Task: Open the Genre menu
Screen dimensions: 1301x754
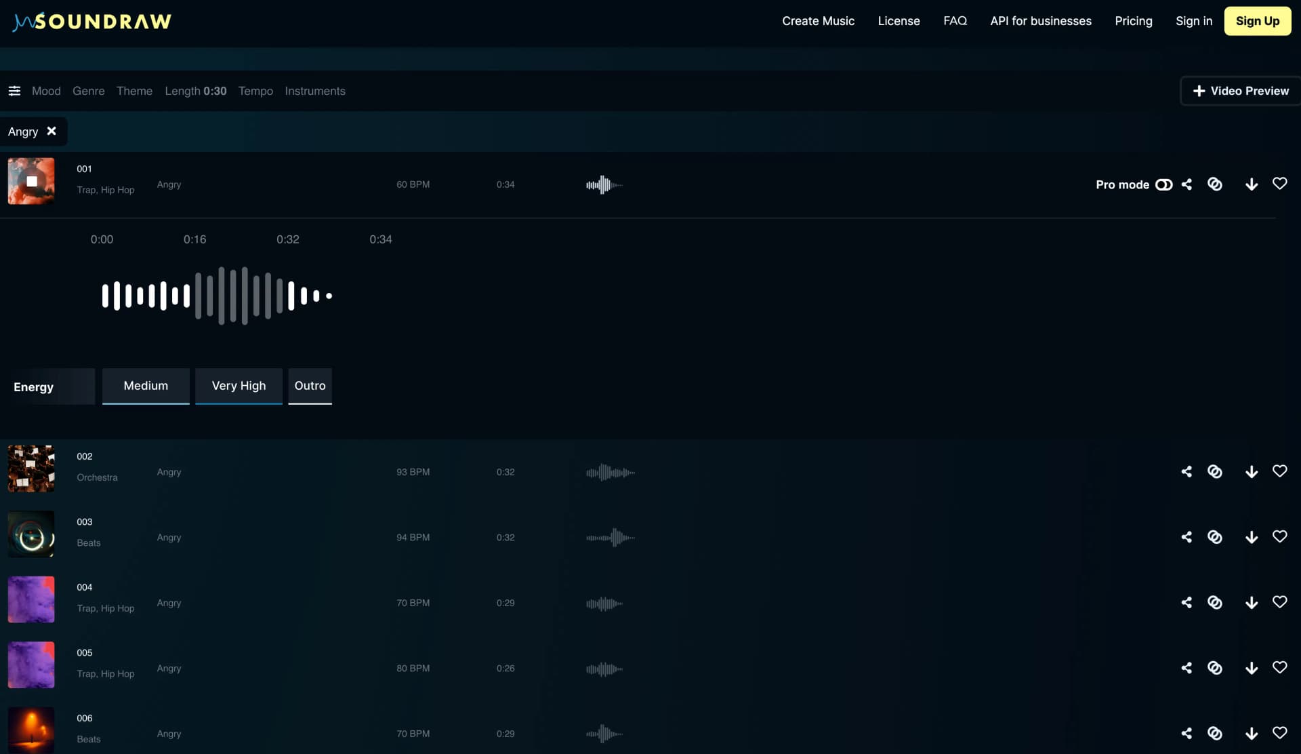Action: point(88,90)
